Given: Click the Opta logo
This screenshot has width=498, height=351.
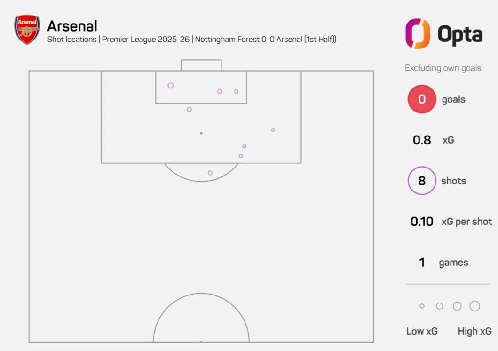Looking at the screenshot, I should (x=444, y=34).
